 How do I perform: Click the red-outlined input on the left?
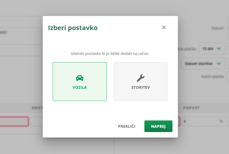tap(14, 121)
